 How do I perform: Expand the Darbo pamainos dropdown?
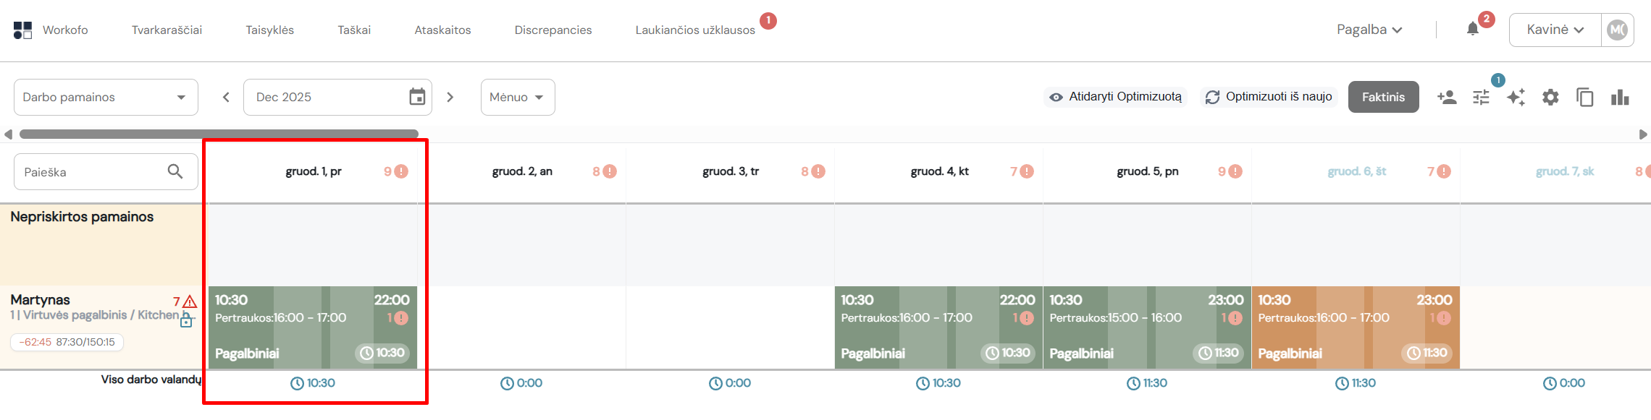(106, 97)
